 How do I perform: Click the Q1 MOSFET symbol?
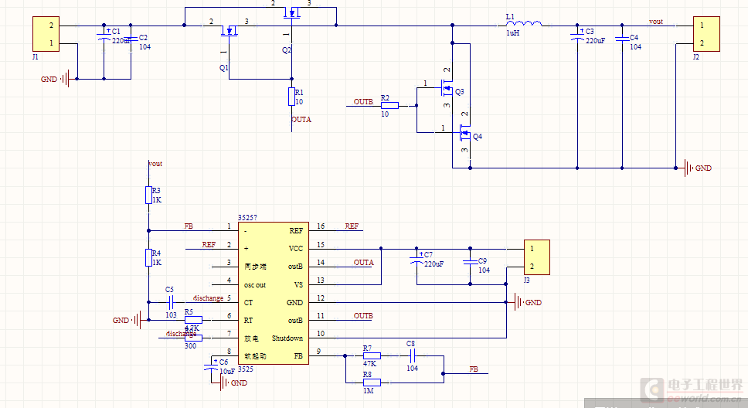[x=228, y=33]
